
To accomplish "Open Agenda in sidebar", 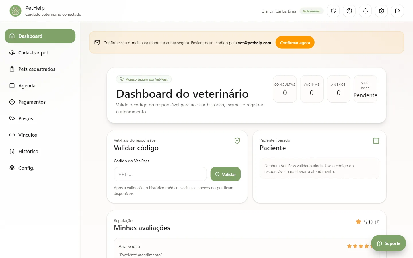I will (x=40, y=86).
